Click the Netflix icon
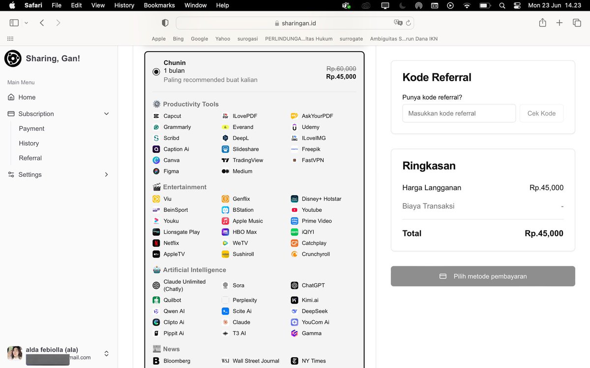This screenshot has height=368, width=590. pos(156,243)
